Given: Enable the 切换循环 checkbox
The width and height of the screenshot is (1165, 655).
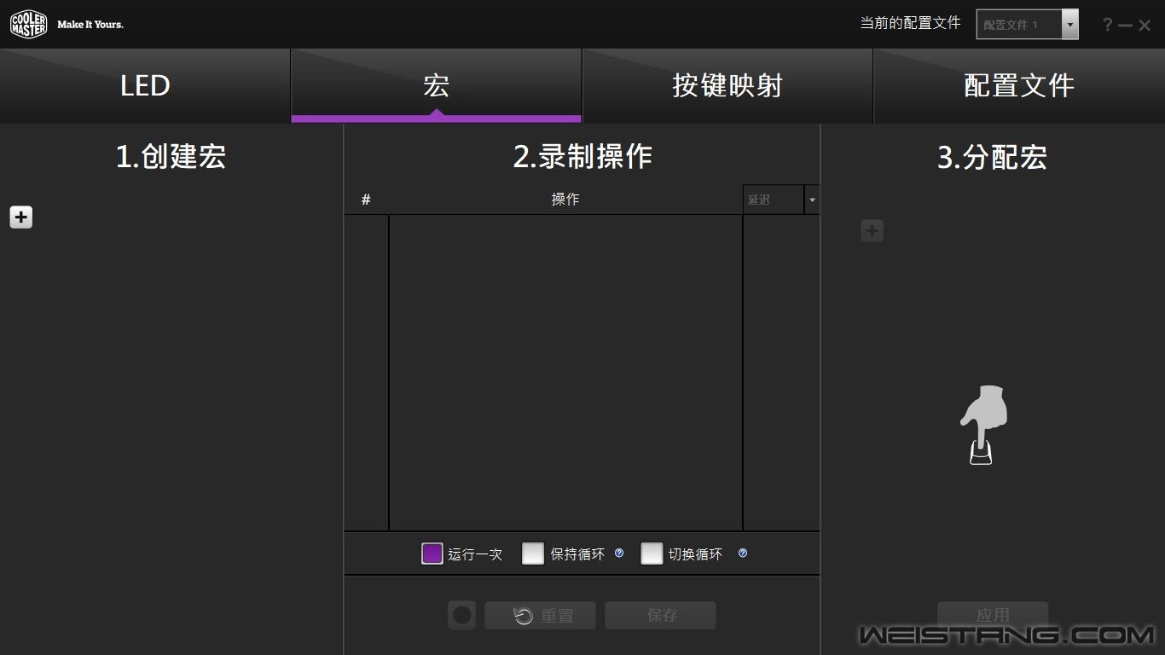Looking at the screenshot, I should coord(652,554).
